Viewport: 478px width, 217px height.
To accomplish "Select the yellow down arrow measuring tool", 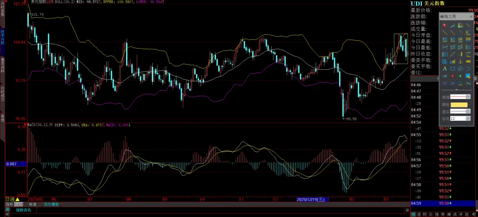I will [460, 61].
